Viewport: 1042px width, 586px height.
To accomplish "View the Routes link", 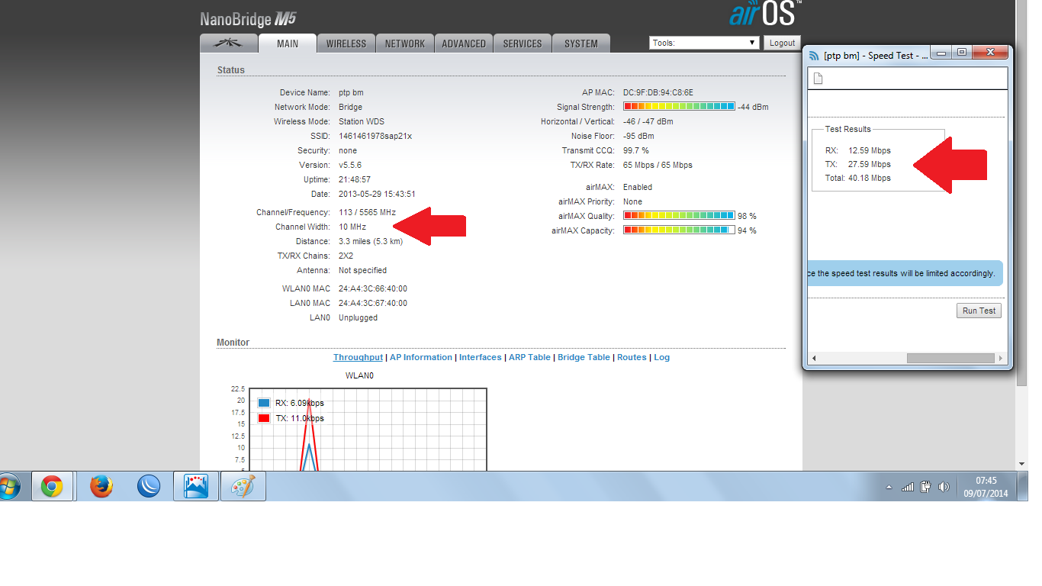I will click(x=632, y=357).
